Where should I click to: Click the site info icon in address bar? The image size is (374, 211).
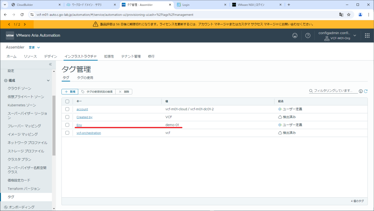click(31, 15)
